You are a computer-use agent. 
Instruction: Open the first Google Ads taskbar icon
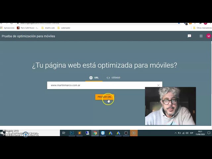tap(111, 133)
